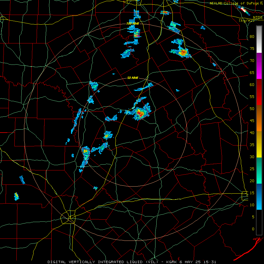Image resolution: width=264 pixels, height=264 pixels.
Task: Click the NEXLAB-College of DuPage header text
Action: point(234,3)
